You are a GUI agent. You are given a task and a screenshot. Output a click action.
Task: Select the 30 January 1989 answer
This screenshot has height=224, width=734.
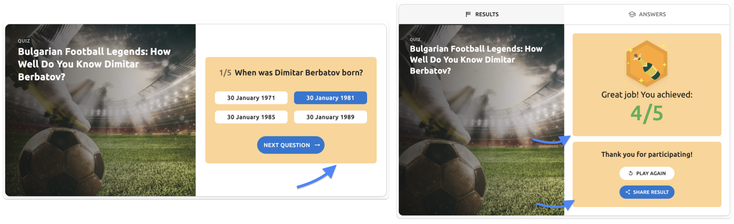[330, 117]
